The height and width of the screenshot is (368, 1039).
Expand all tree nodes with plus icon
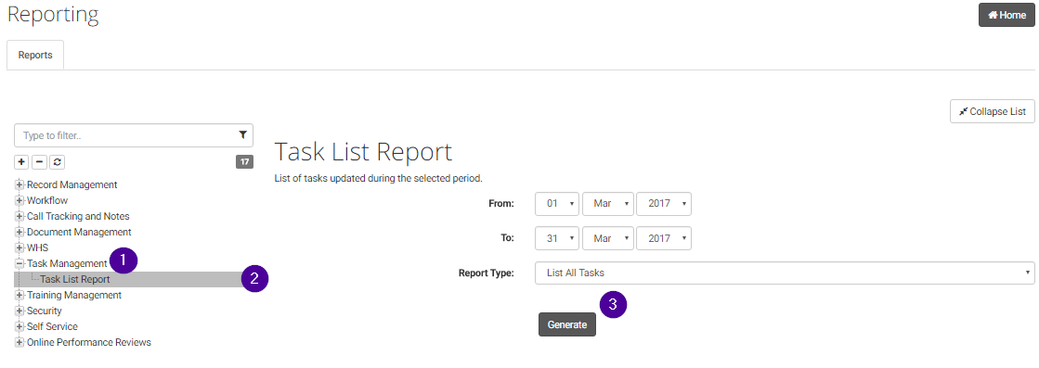point(21,161)
